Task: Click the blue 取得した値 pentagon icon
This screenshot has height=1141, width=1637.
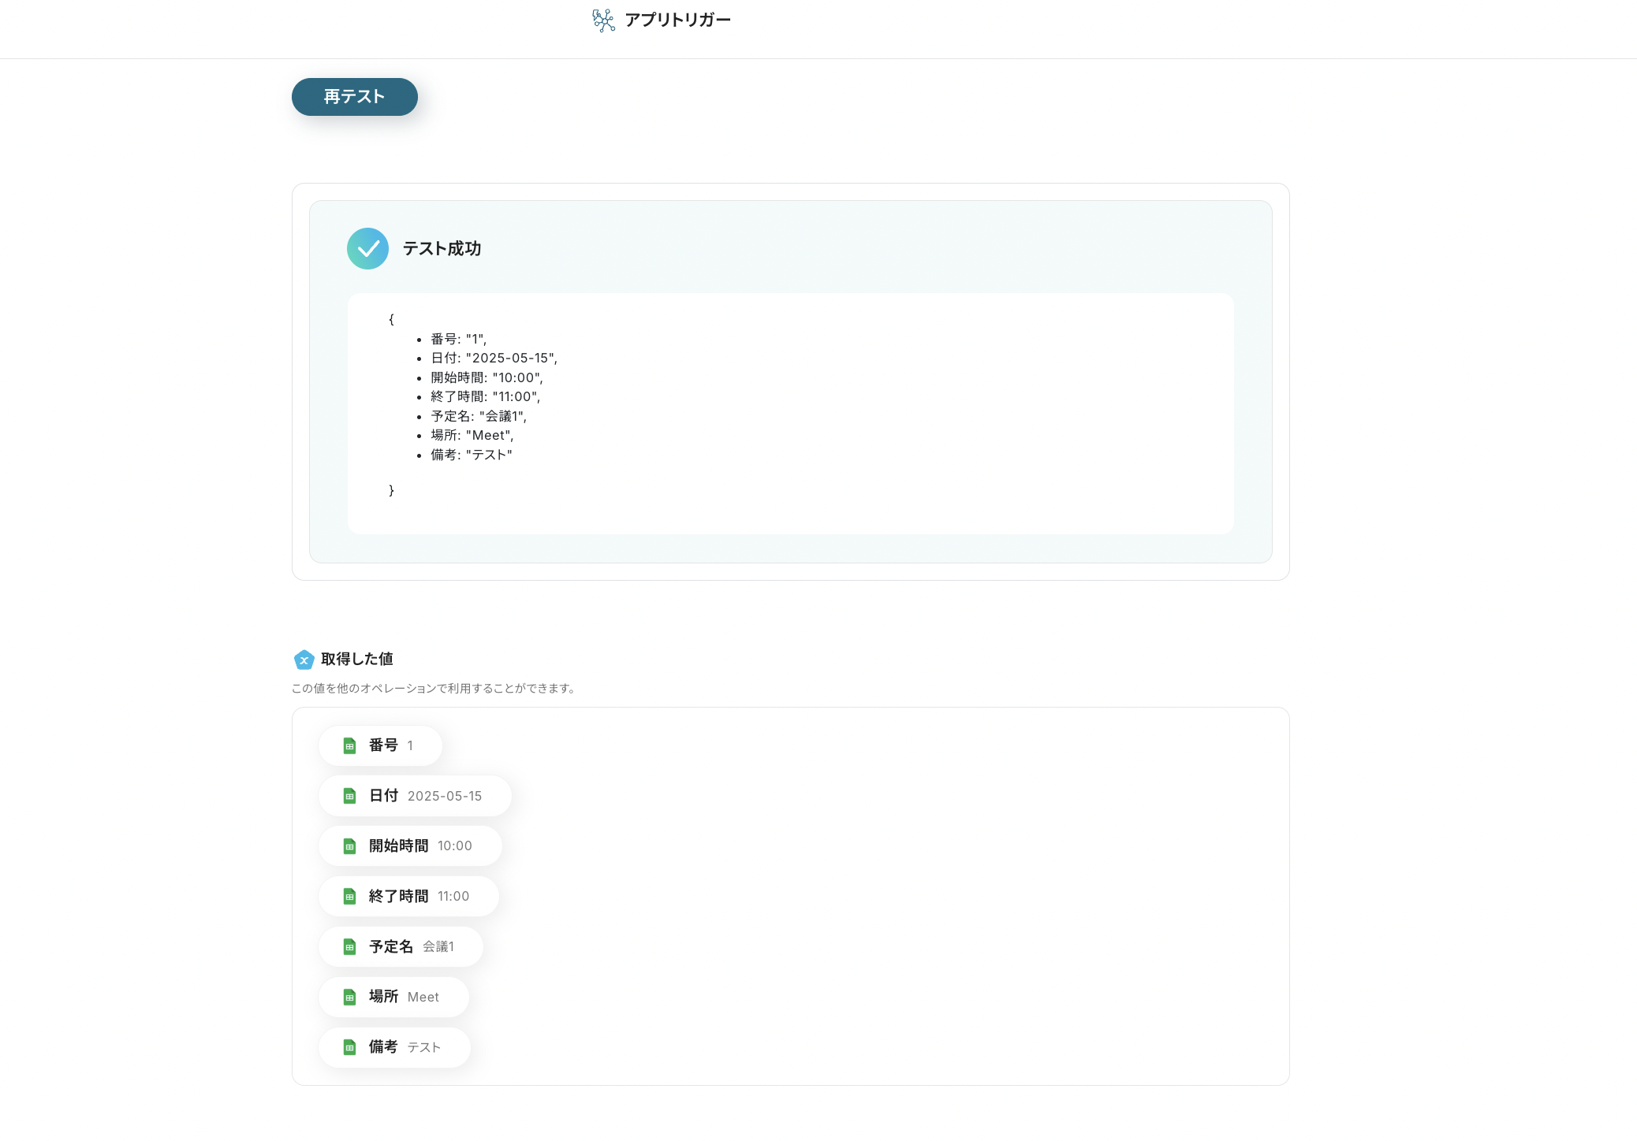Action: 304,660
